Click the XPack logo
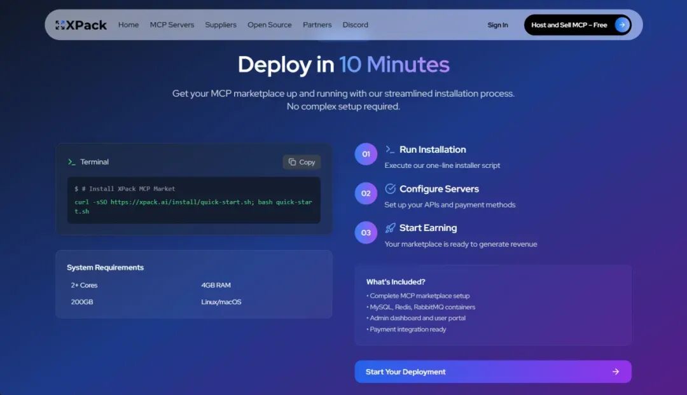Image resolution: width=687 pixels, height=395 pixels. coord(81,25)
